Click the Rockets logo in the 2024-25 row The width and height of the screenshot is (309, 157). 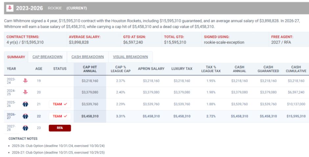click(25, 92)
